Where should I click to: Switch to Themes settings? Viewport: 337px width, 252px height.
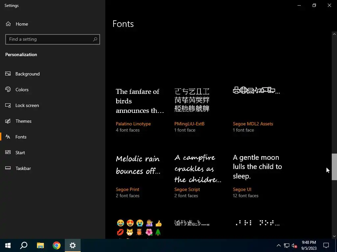pos(23,121)
